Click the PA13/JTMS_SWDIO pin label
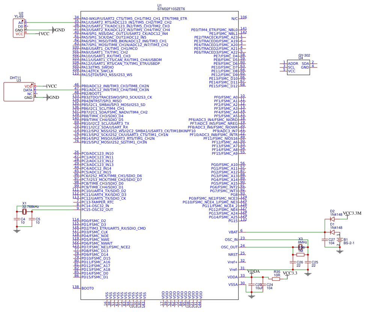This screenshot has height=312, width=366. [x=98, y=67]
